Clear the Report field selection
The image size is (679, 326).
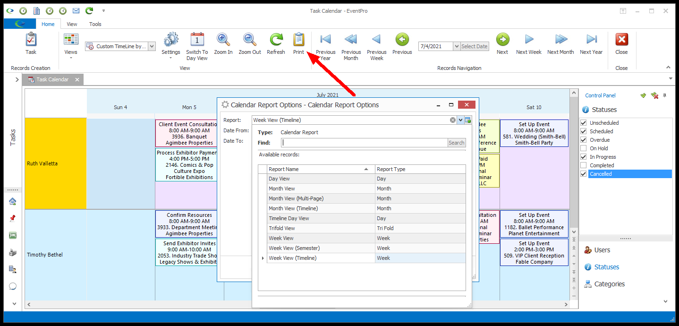[x=453, y=120]
